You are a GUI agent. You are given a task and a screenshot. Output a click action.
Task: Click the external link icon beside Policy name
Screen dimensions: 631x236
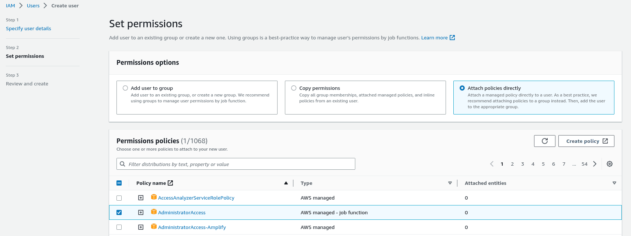pos(170,183)
